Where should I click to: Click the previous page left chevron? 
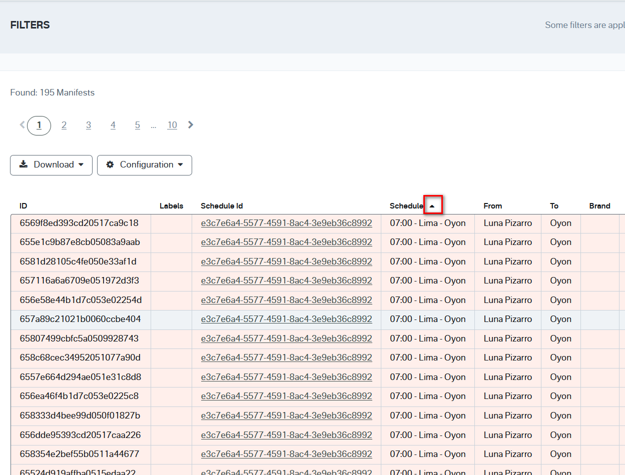click(x=22, y=125)
